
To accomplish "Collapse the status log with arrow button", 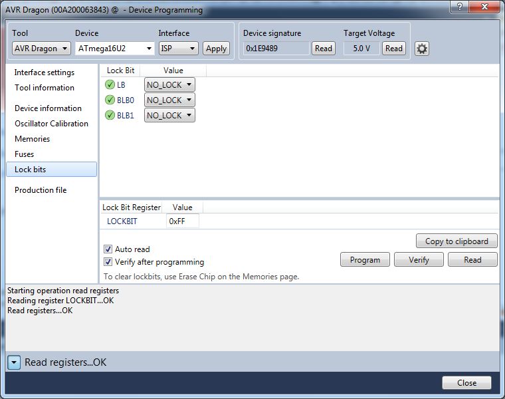I will tap(14, 362).
